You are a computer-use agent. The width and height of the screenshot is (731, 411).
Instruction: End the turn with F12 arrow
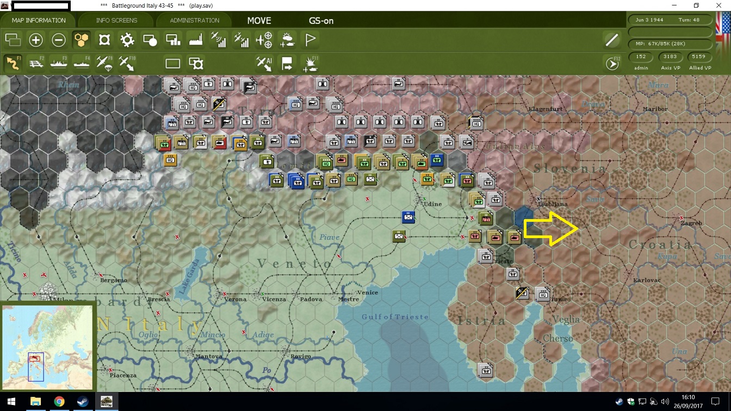[612, 64]
